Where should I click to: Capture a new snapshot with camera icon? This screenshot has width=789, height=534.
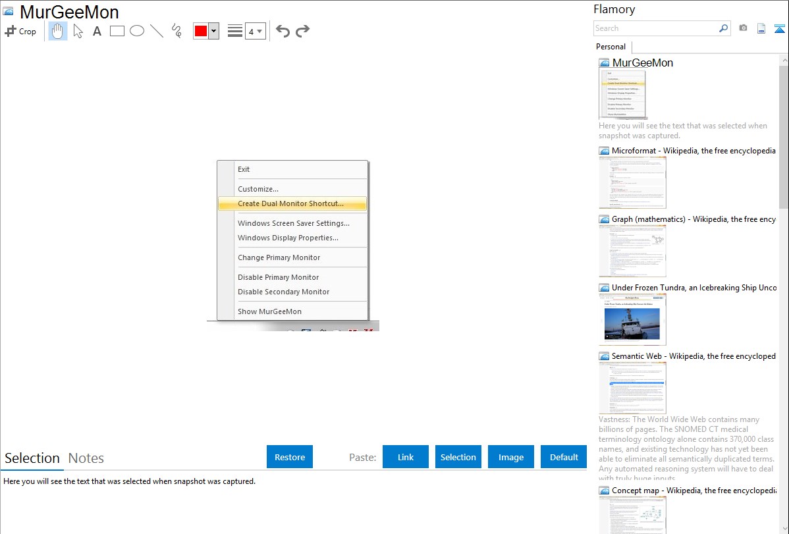[x=743, y=28]
